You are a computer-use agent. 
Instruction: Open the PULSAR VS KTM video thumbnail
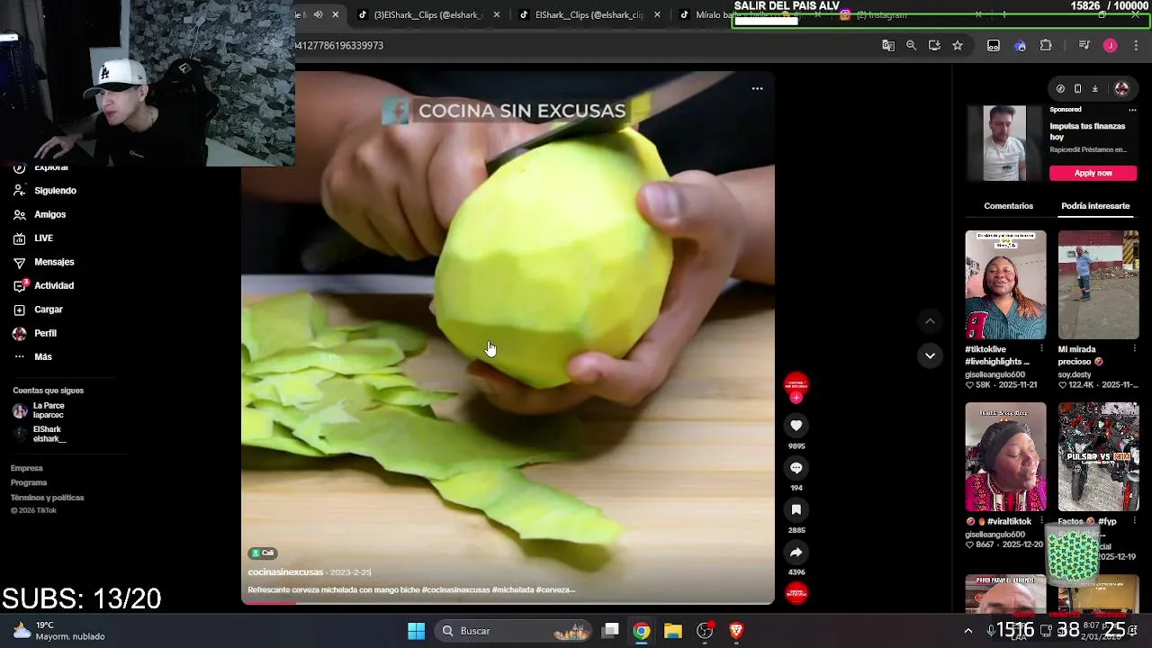coord(1098,456)
